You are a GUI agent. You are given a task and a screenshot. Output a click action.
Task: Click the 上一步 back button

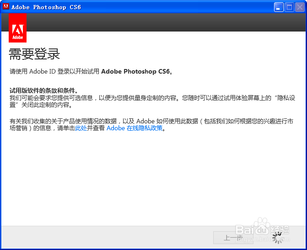pyautogui.click(x=233, y=238)
